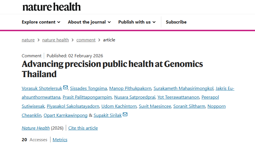Click email icon beside Vorasuk Shotelersuk
Screen dimensions: 255x150
pyautogui.click(x=66, y=88)
